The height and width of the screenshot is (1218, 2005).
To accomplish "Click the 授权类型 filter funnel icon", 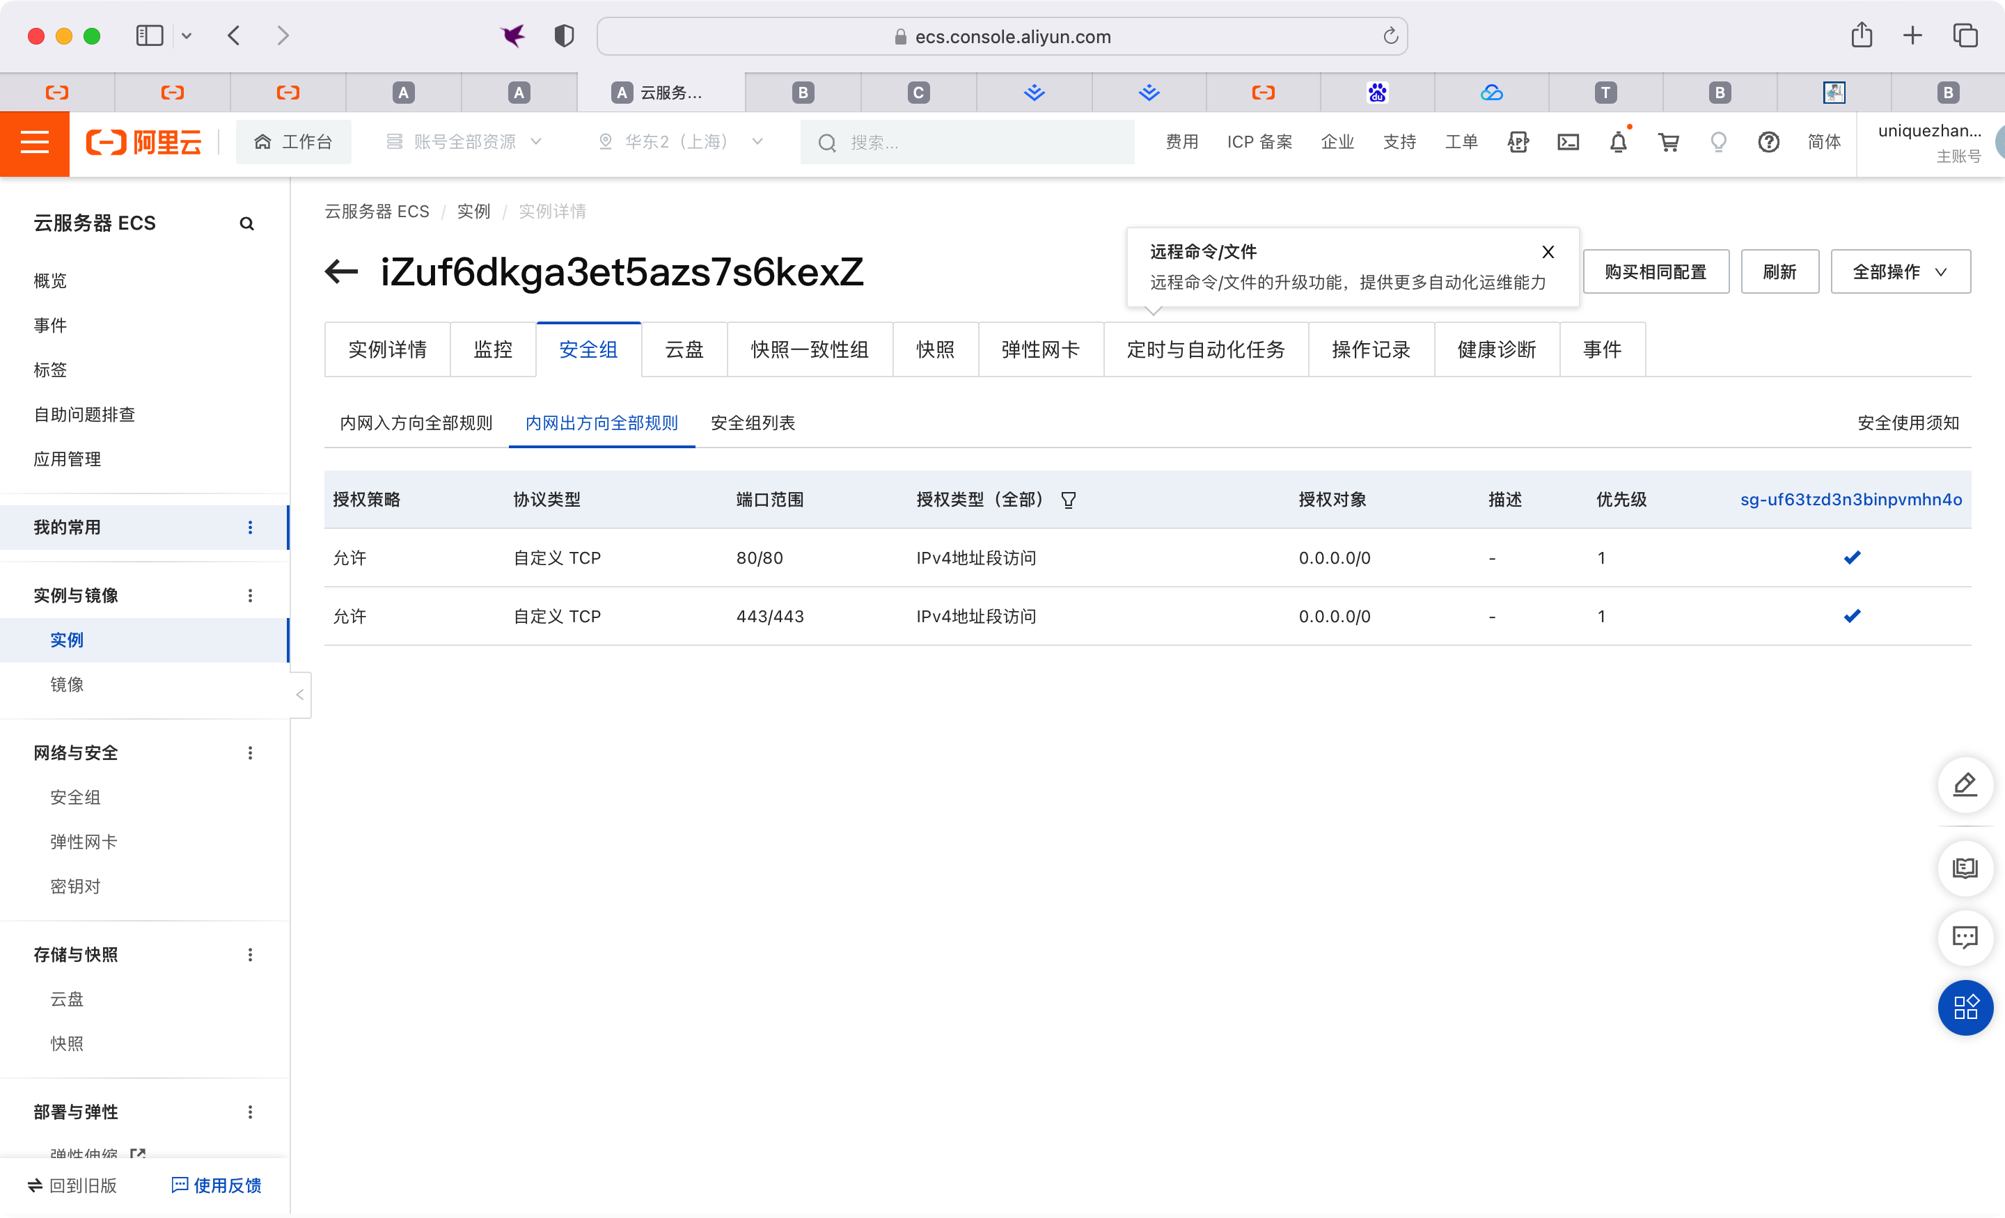I will click(1069, 500).
